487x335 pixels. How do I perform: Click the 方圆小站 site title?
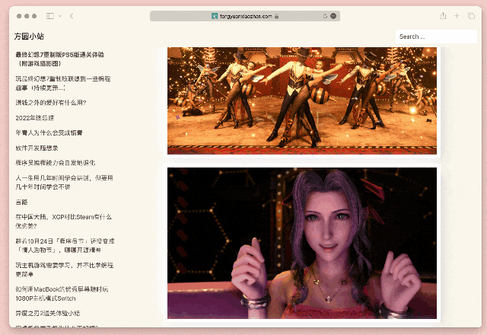(x=29, y=37)
